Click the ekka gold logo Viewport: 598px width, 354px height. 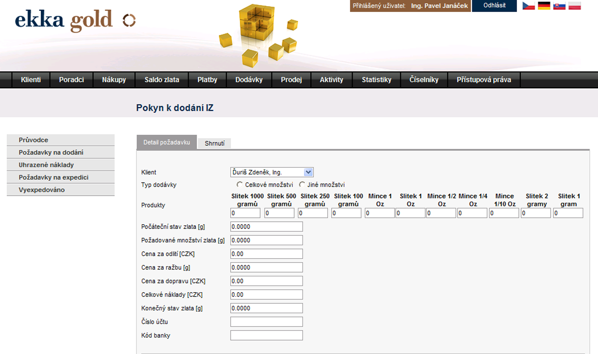click(75, 20)
